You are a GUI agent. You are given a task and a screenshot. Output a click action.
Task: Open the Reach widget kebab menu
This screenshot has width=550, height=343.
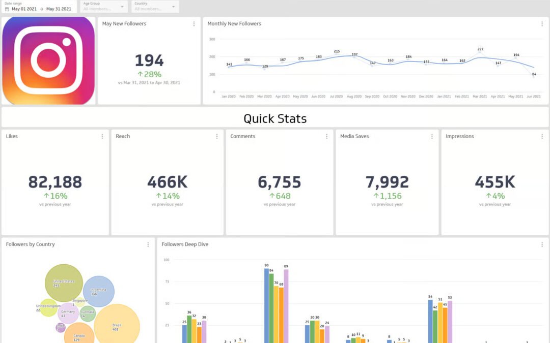pos(216,136)
